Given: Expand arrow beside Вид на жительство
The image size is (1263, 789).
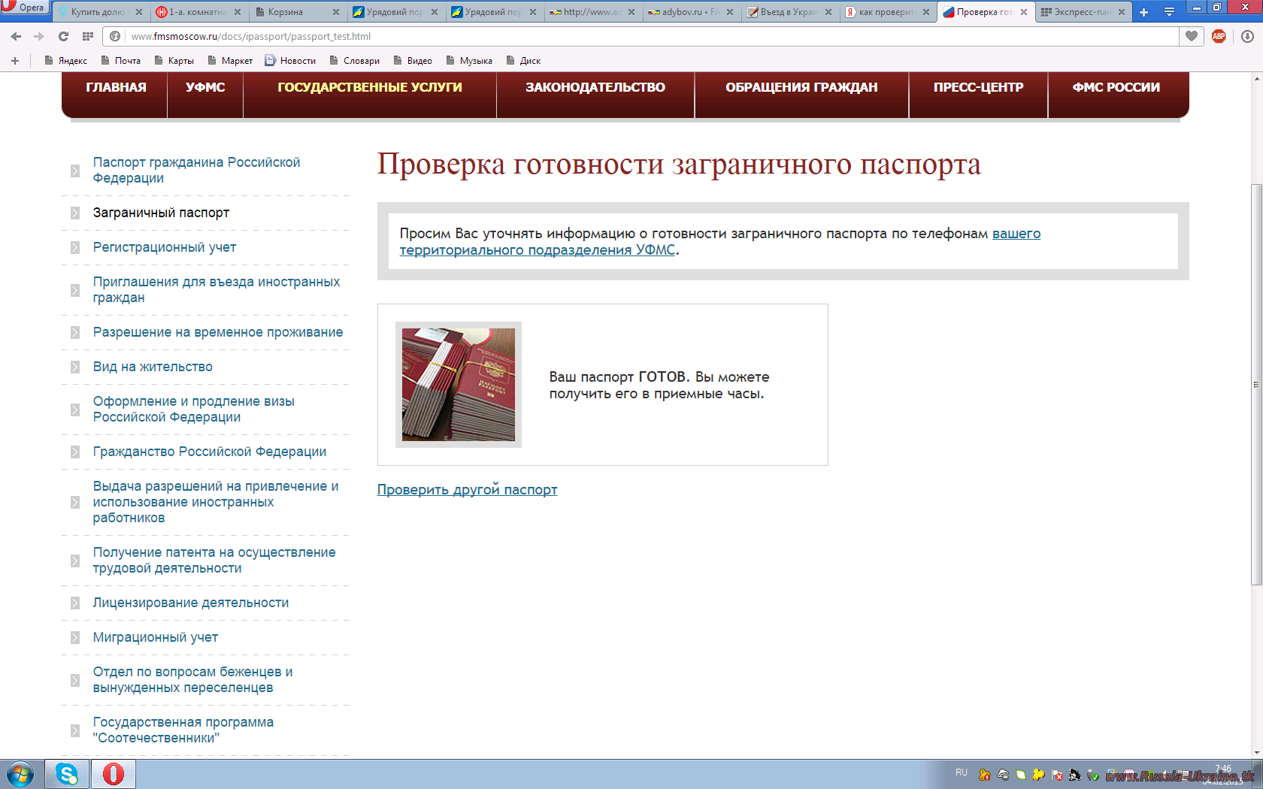Looking at the screenshot, I should [x=75, y=367].
